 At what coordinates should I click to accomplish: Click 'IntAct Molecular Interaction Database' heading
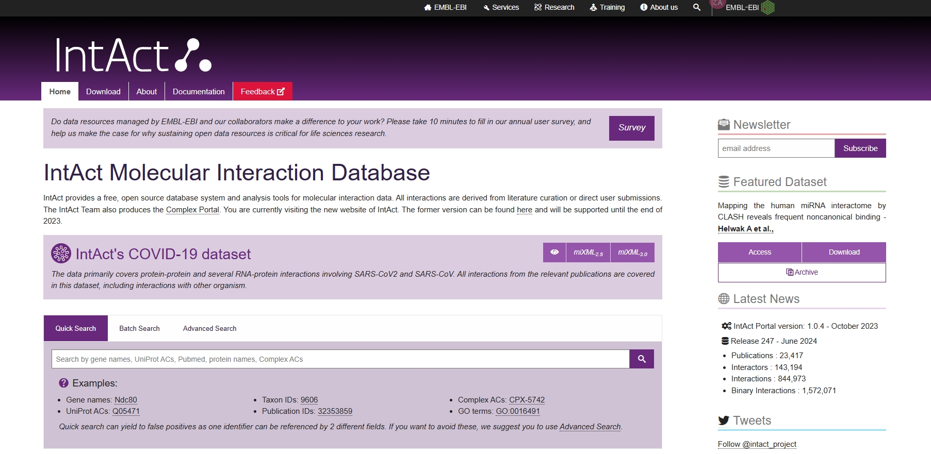[x=237, y=173]
